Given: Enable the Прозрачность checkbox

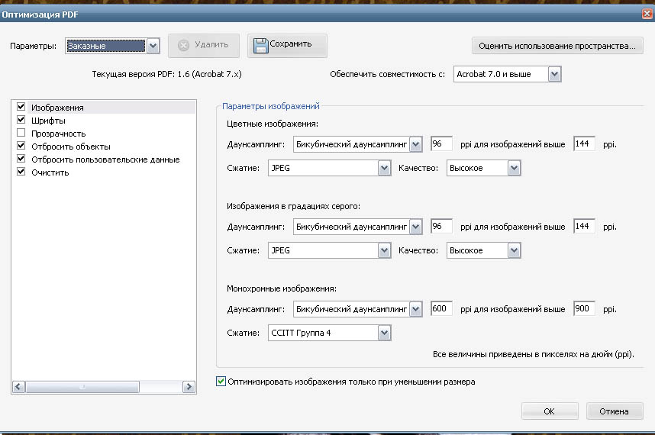Looking at the screenshot, I should (x=21, y=133).
